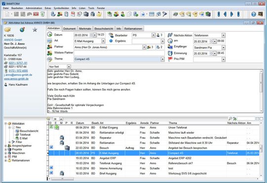Expand the Reklamationen tree node

coord(5,160)
